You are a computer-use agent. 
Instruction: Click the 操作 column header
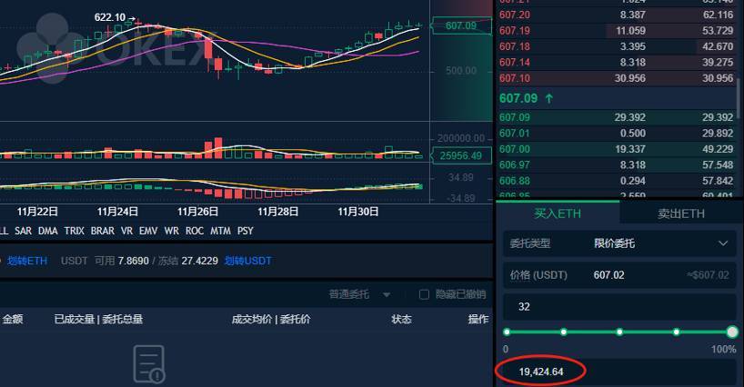coord(478,319)
